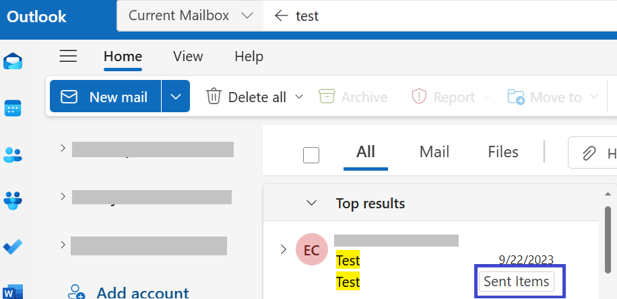Open New mail dropdown arrow

pos(176,97)
